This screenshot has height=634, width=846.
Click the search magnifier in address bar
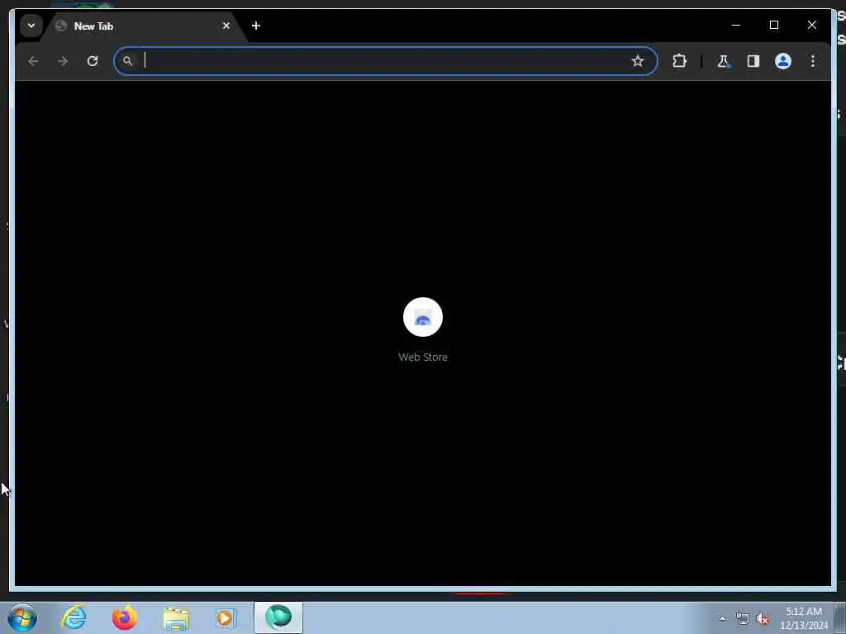pyautogui.click(x=127, y=61)
